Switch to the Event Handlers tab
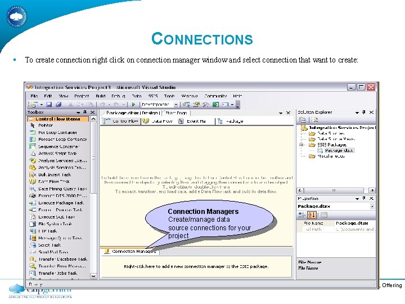The height and width of the screenshot is (304, 405). (192, 121)
